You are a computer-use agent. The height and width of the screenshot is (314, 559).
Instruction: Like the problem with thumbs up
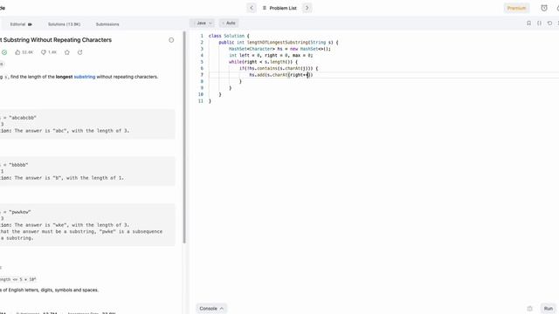click(x=24, y=52)
